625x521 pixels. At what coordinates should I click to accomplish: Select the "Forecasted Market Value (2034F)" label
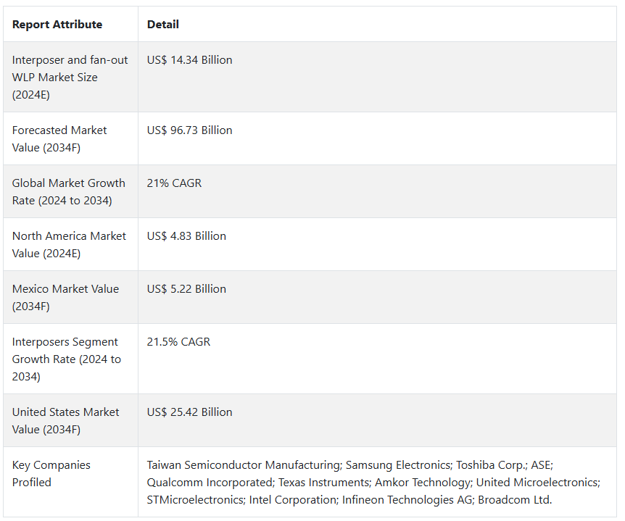click(x=59, y=138)
